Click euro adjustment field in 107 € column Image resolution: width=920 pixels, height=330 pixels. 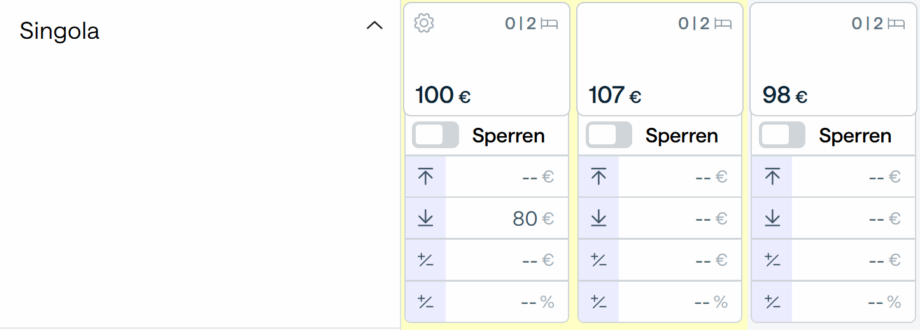pyautogui.click(x=680, y=259)
